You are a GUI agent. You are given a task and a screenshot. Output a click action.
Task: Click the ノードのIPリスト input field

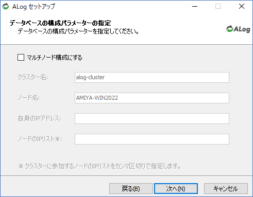click(152, 139)
